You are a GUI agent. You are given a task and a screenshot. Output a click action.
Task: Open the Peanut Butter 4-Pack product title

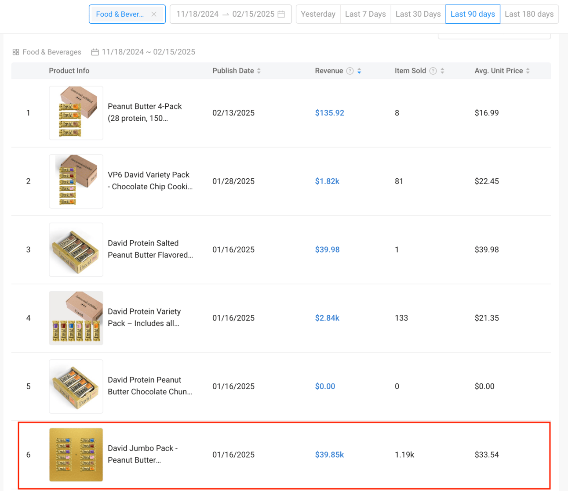(x=145, y=112)
